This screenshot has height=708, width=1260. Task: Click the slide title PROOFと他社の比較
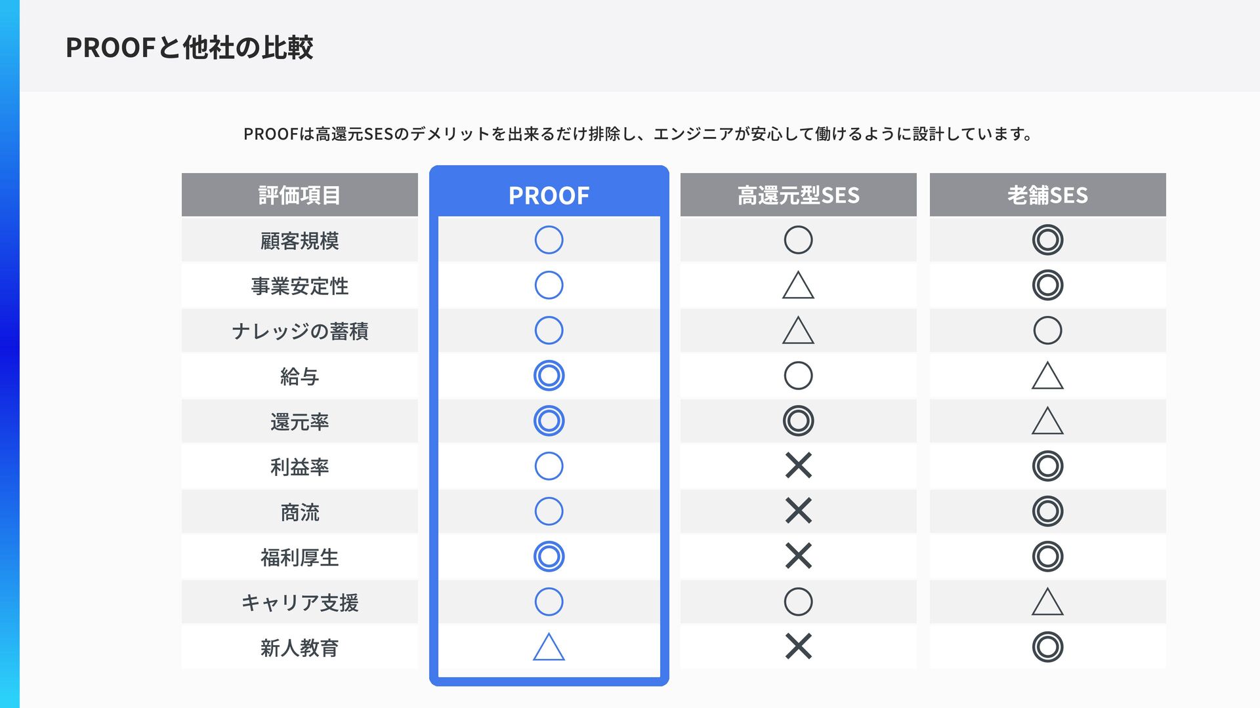point(189,47)
